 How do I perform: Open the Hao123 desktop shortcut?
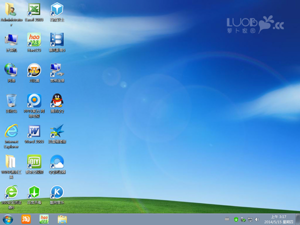pyautogui.click(x=34, y=40)
